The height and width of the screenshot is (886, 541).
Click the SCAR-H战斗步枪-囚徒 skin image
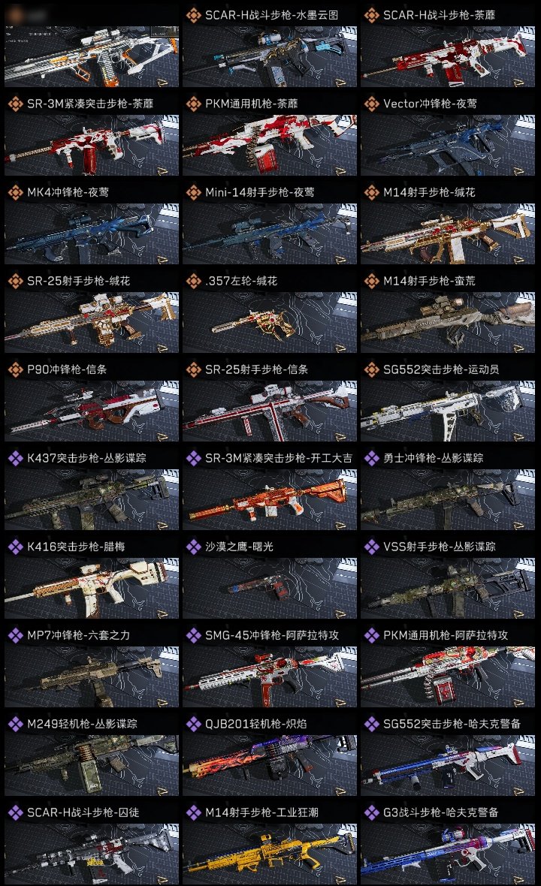point(92,854)
